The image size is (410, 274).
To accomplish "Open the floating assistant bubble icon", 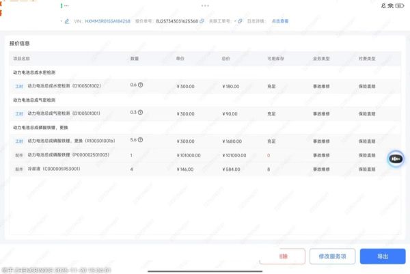I will point(396,159).
